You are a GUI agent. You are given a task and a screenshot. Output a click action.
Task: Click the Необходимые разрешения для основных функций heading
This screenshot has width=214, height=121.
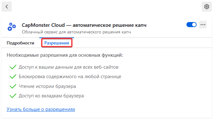[65, 55]
